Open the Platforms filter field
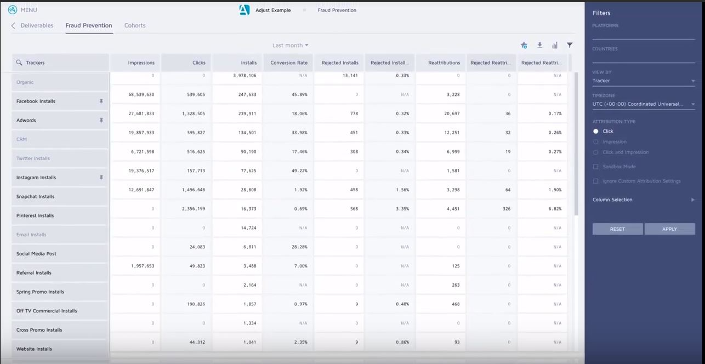Viewport: 705px width, 364px height. (x=644, y=34)
